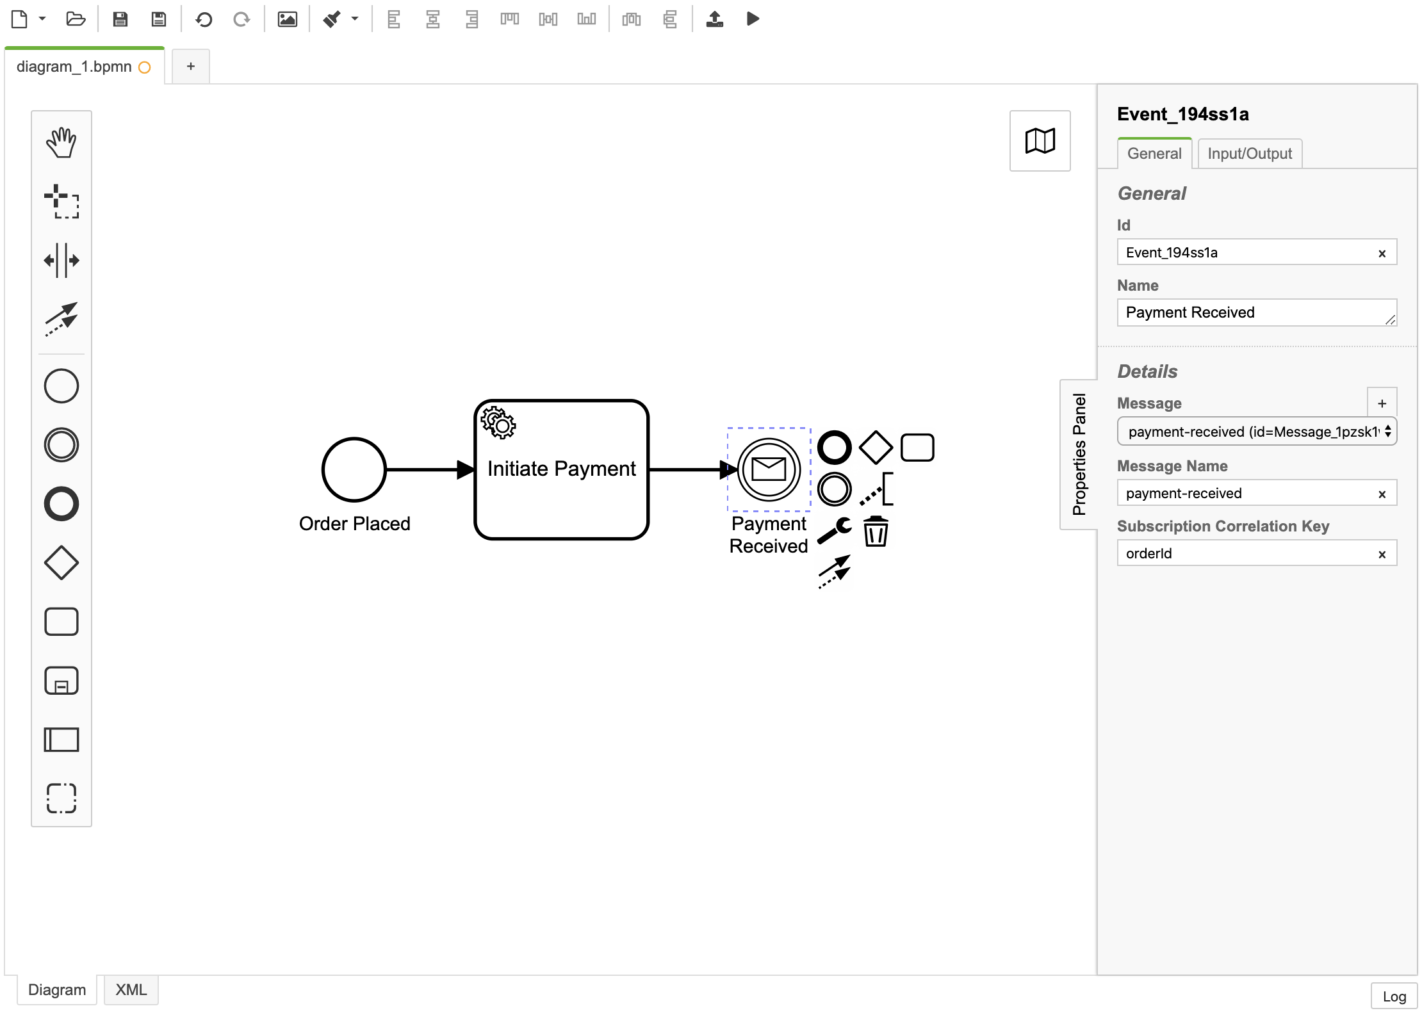The height and width of the screenshot is (1013, 1422).
Task: Align selected elements left
Action: [x=394, y=19]
